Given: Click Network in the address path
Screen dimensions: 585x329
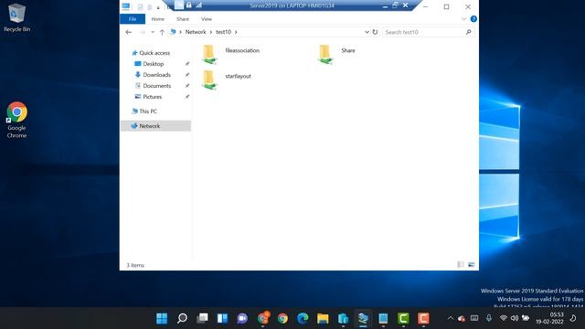Looking at the screenshot, I should pyautogui.click(x=196, y=32).
